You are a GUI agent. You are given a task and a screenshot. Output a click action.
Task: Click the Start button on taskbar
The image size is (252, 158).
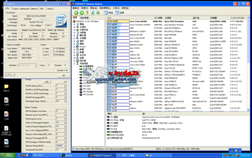pos(8,155)
